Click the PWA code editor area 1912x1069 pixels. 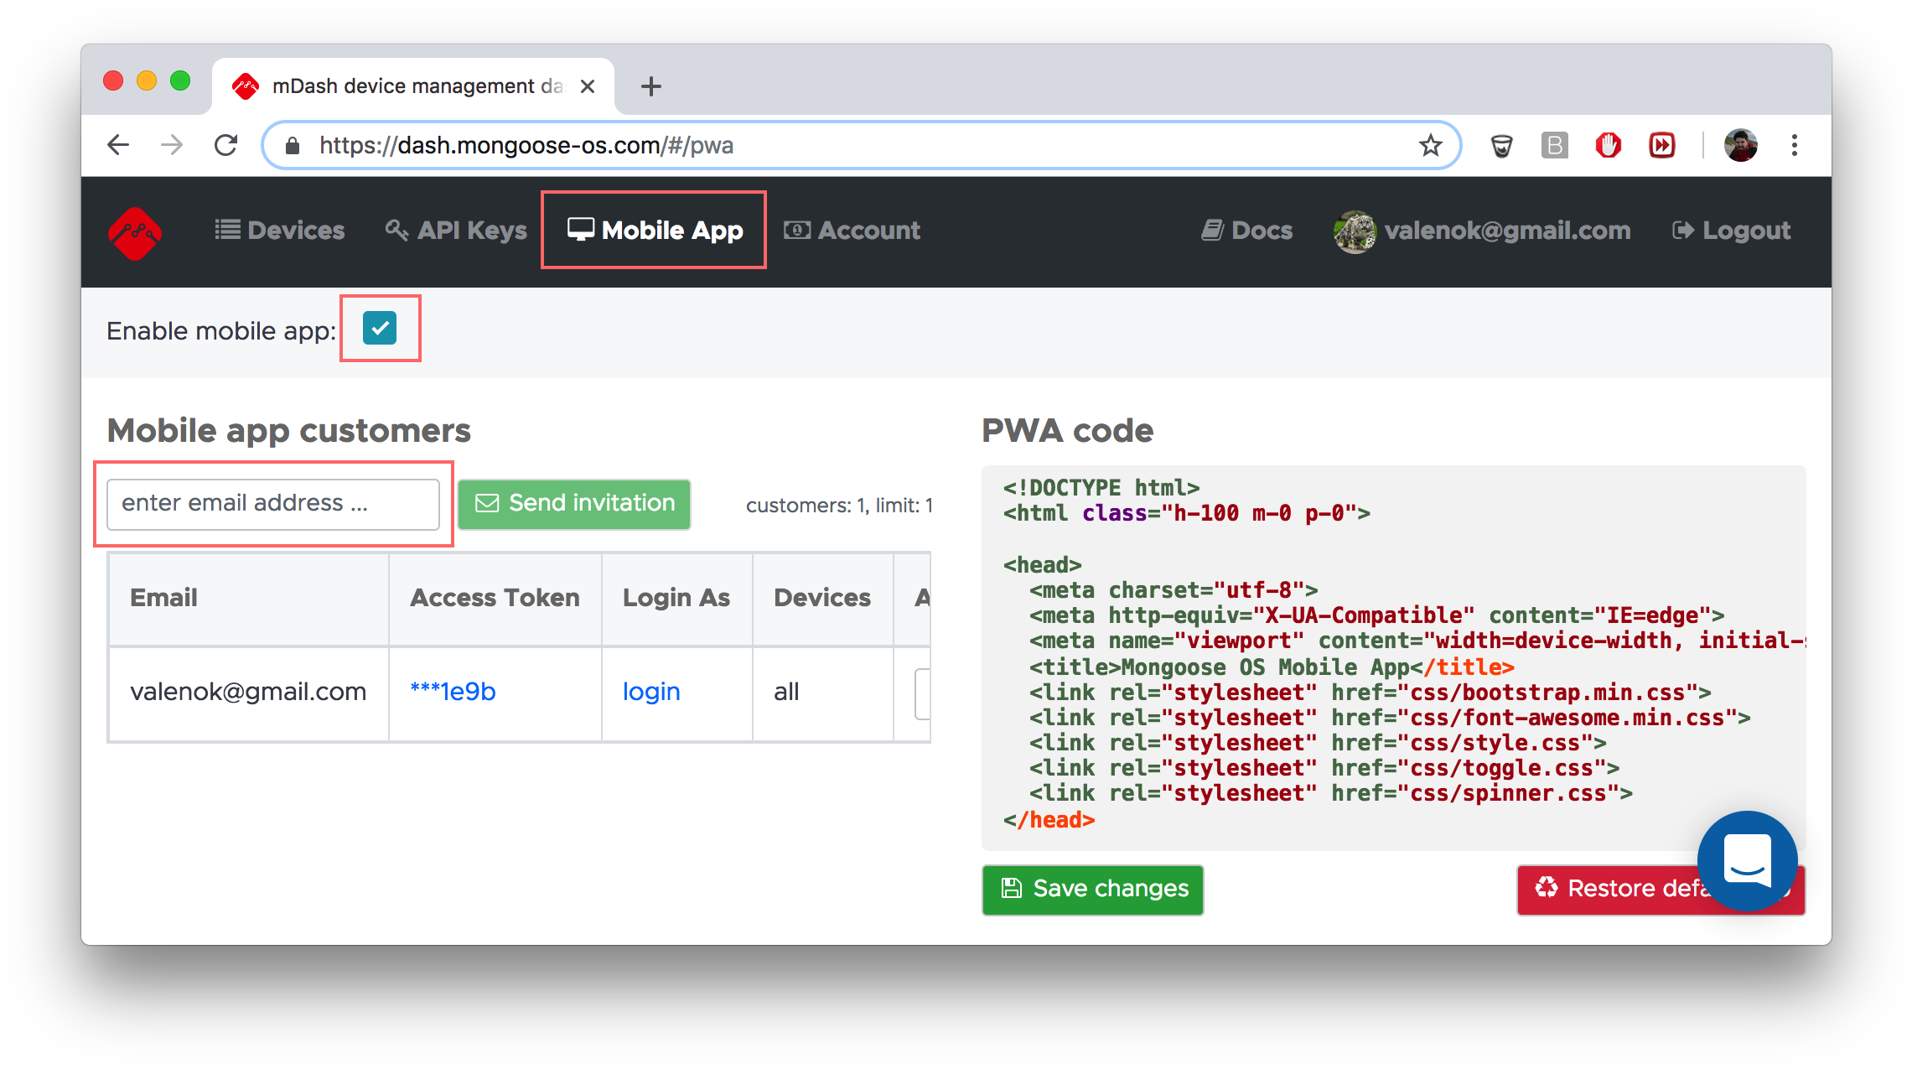1393,658
